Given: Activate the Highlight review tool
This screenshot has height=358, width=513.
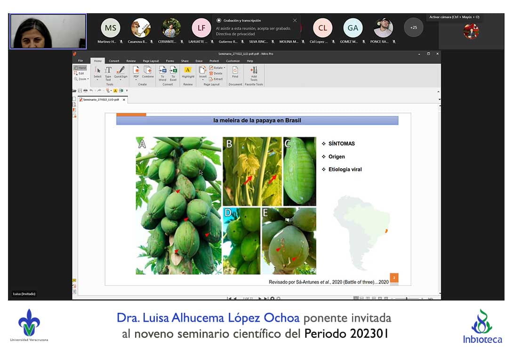Looking at the screenshot, I should click(188, 72).
